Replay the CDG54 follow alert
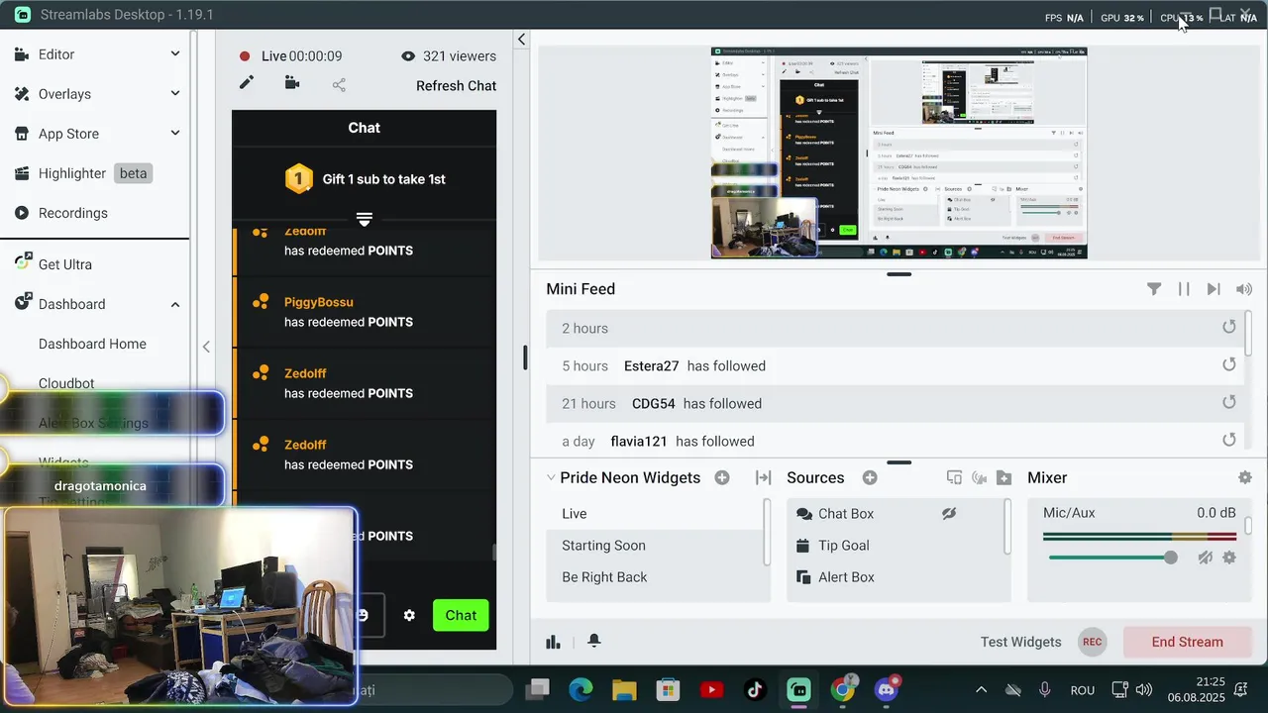The width and height of the screenshot is (1268, 713). (x=1229, y=402)
